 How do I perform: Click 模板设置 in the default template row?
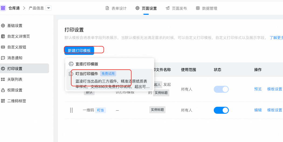pos(275,89)
